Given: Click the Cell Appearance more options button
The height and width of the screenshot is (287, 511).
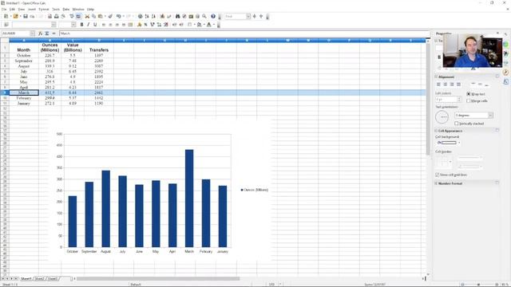Looking at the screenshot, I should (x=497, y=131).
